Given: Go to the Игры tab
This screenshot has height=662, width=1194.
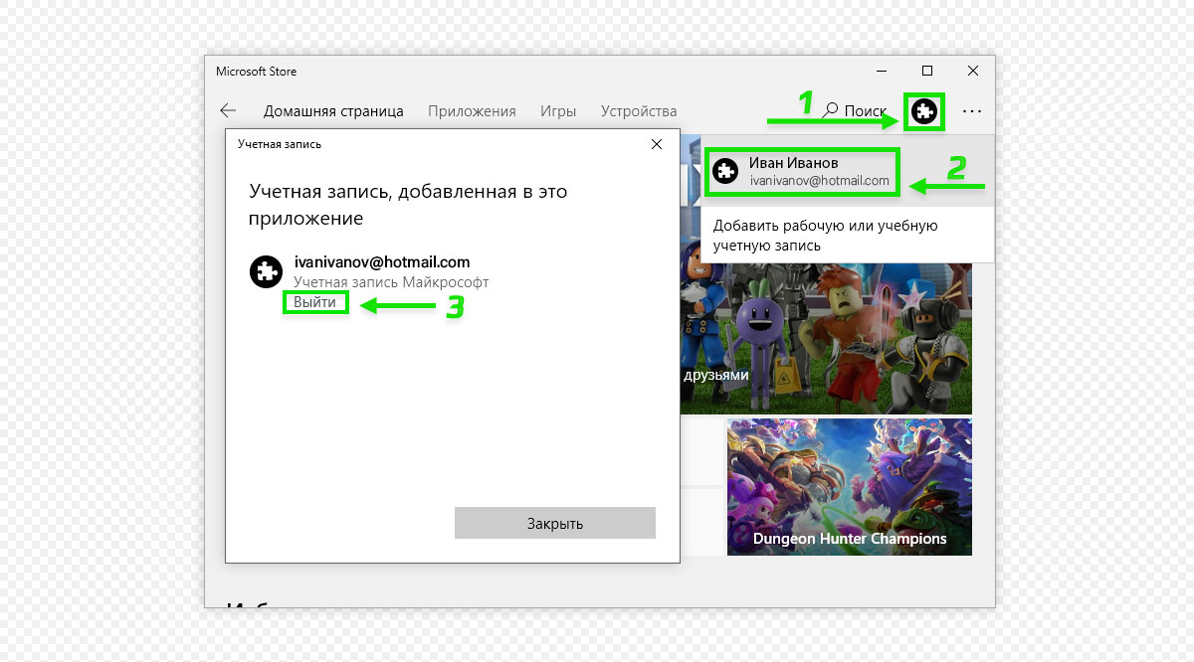Looking at the screenshot, I should (558, 111).
